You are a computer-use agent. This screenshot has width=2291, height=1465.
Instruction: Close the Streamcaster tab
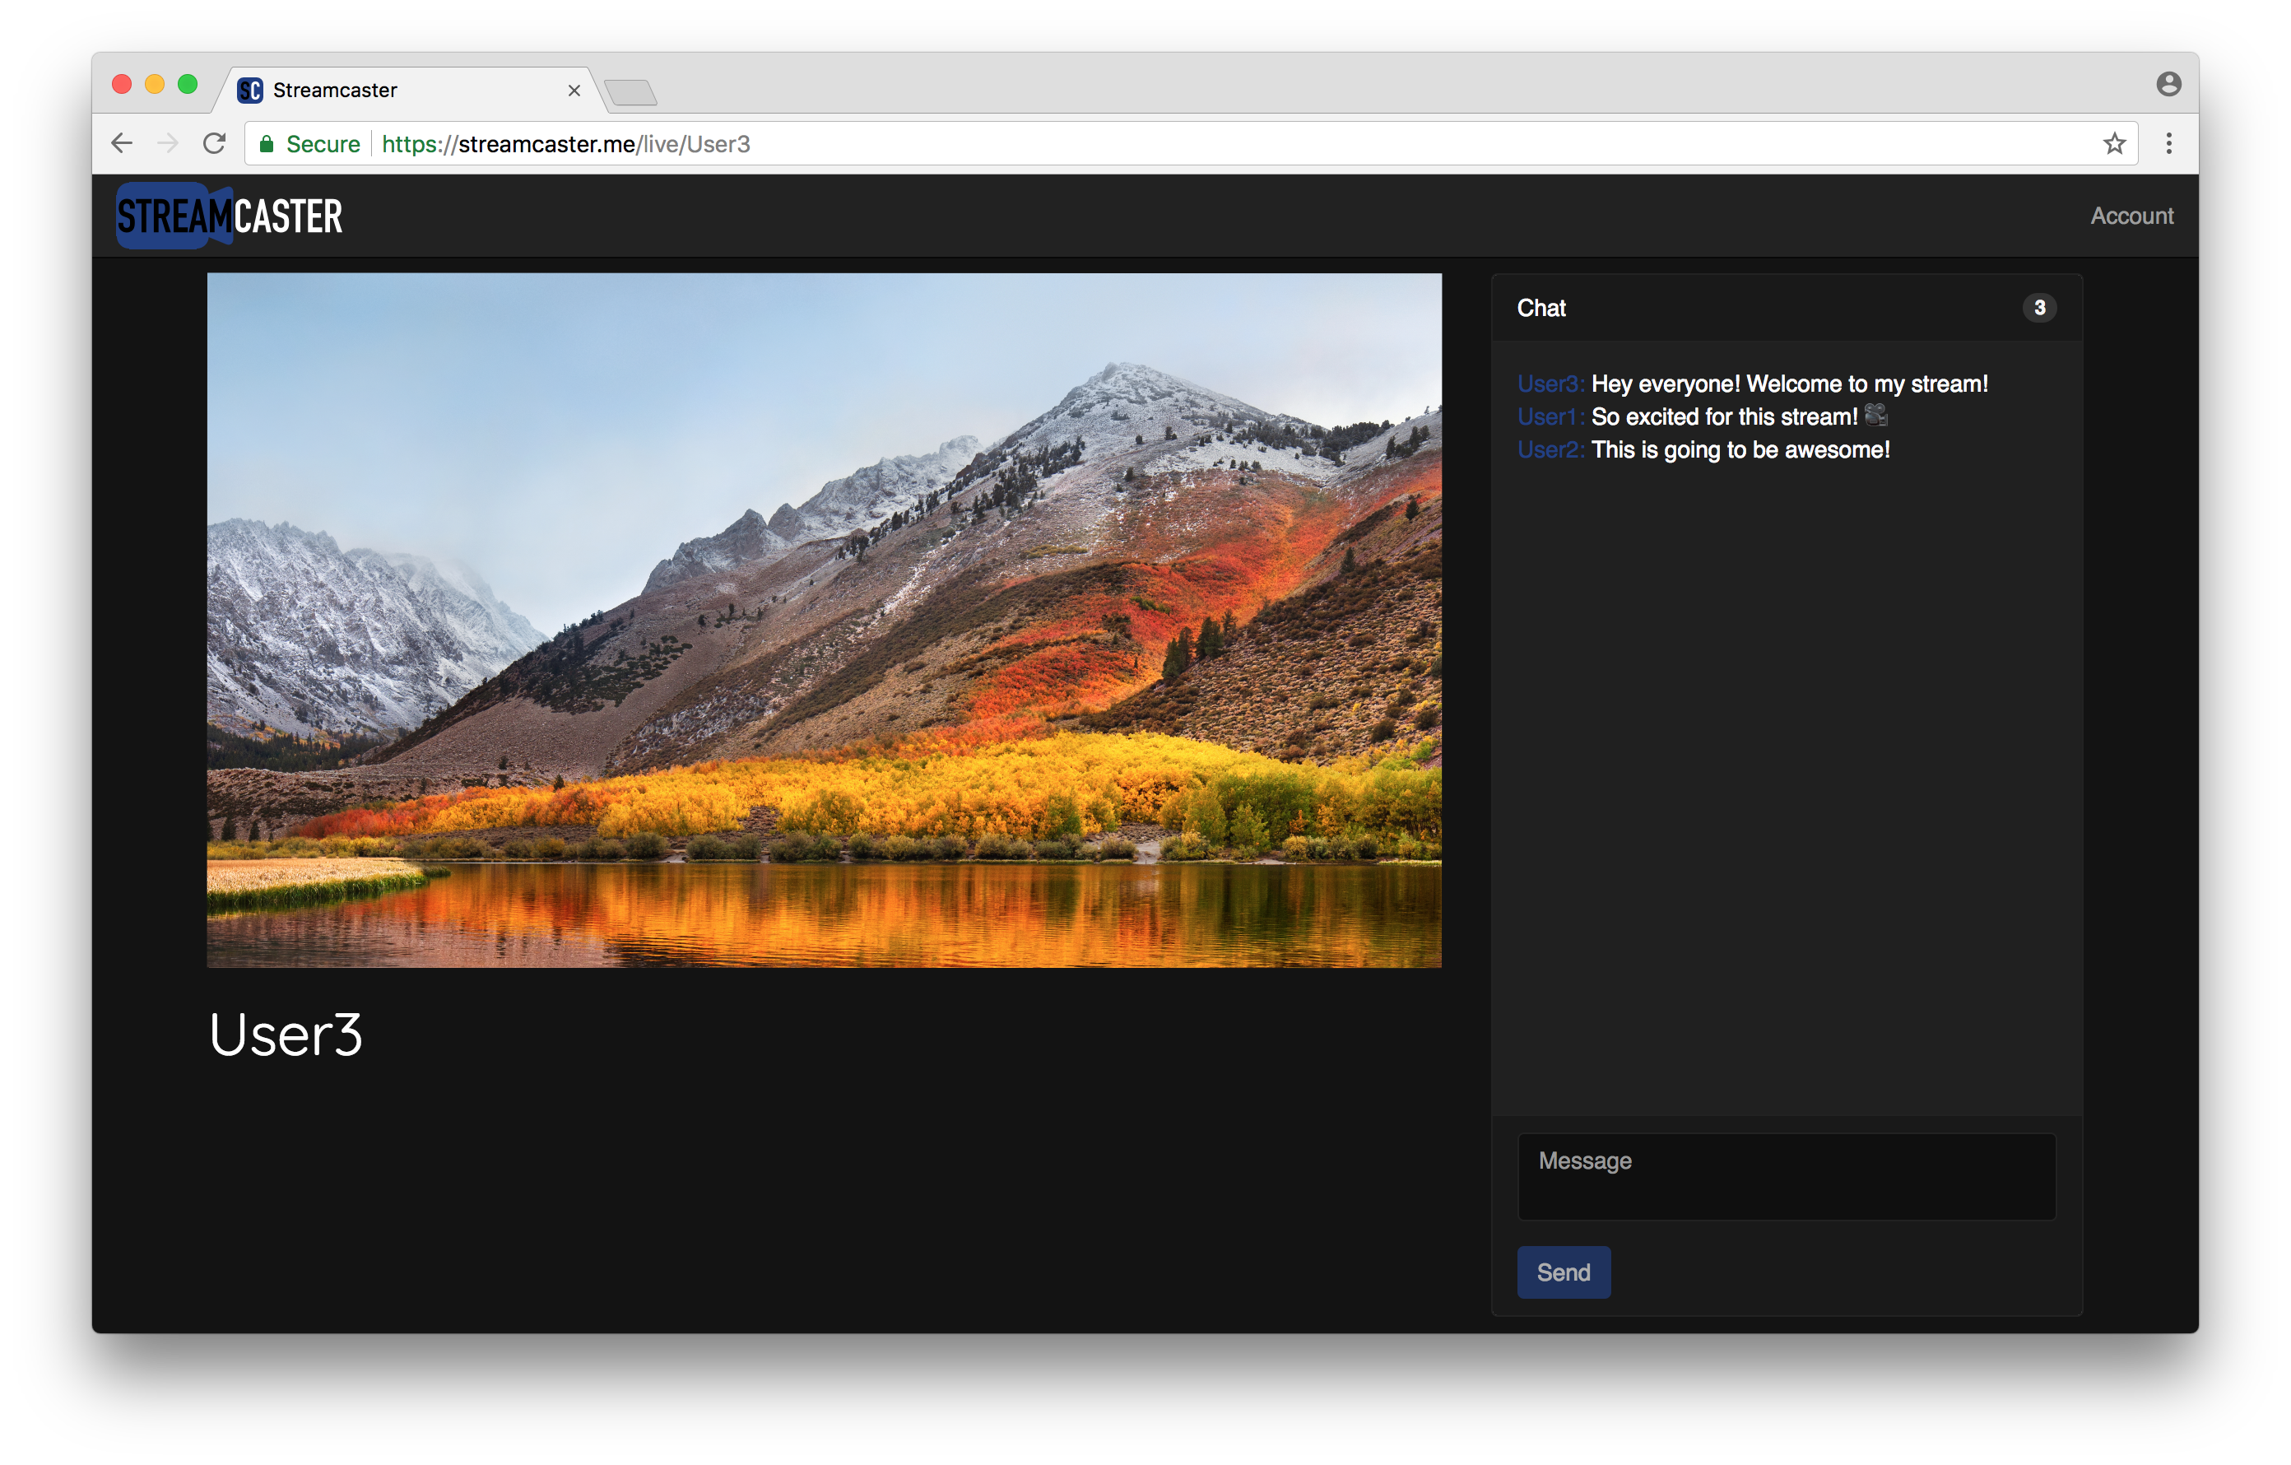coord(574,91)
